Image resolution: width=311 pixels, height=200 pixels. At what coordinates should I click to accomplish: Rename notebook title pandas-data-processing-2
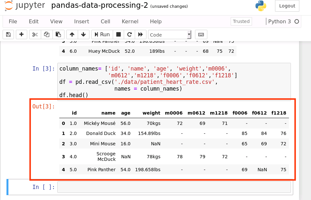(99, 6)
